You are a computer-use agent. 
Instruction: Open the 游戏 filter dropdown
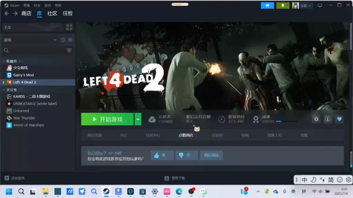[30, 40]
